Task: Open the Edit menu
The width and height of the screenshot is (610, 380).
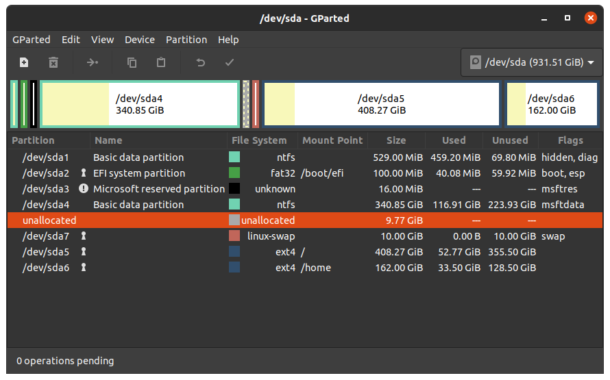Action: click(71, 40)
